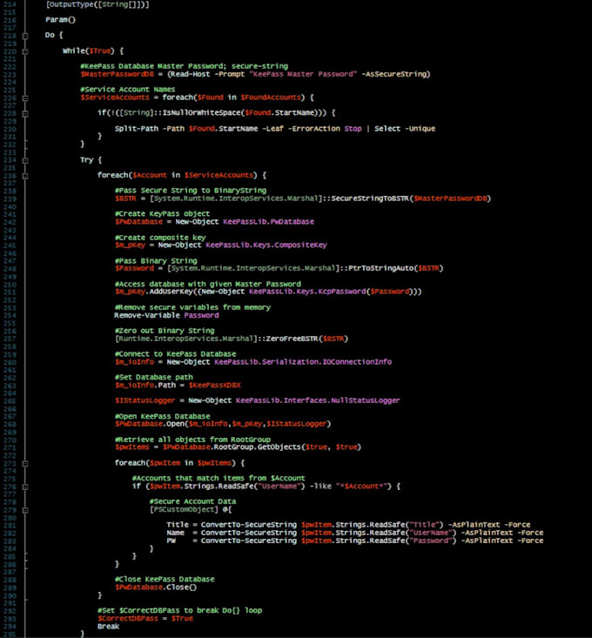Click the comment '#Set Database path'
Viewport: 592px width, 638px height.
pyautogui.click(x=154, y=377)
